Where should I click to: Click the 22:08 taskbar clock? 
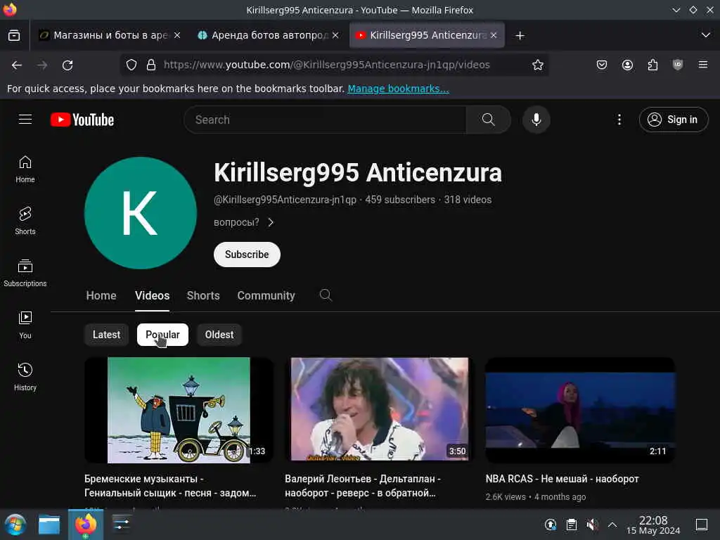653,525
